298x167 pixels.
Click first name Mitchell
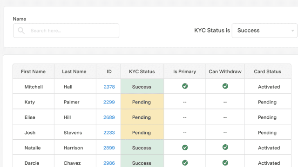pyautogui.click(x=34, y=87)
